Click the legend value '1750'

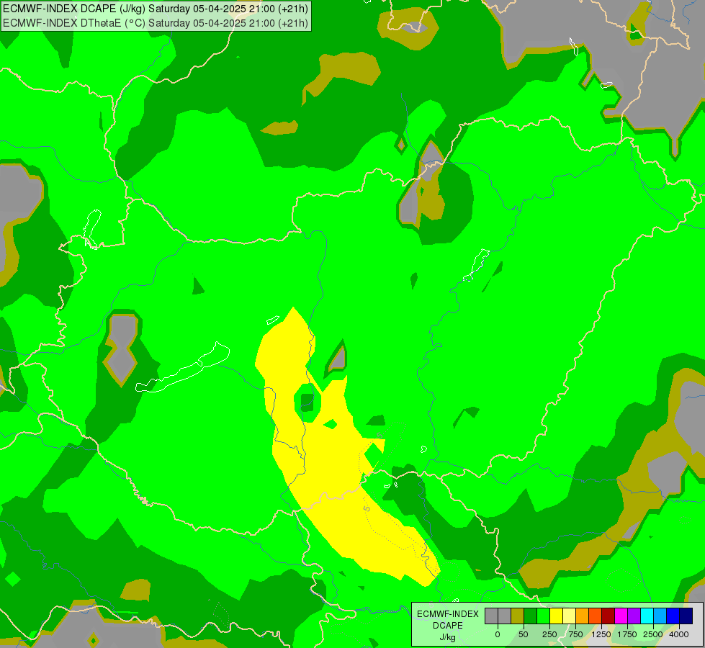(x=627, y=634)
